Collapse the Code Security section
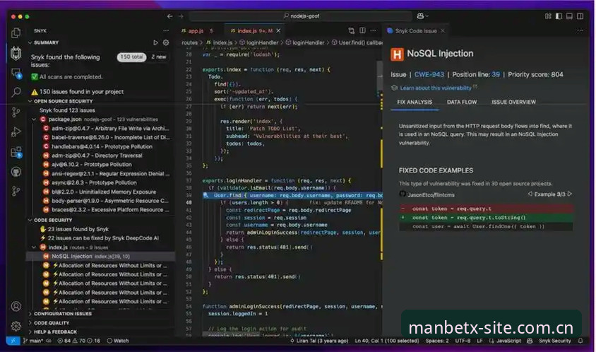This screenshot has height=352, width=596. point(30,220)
